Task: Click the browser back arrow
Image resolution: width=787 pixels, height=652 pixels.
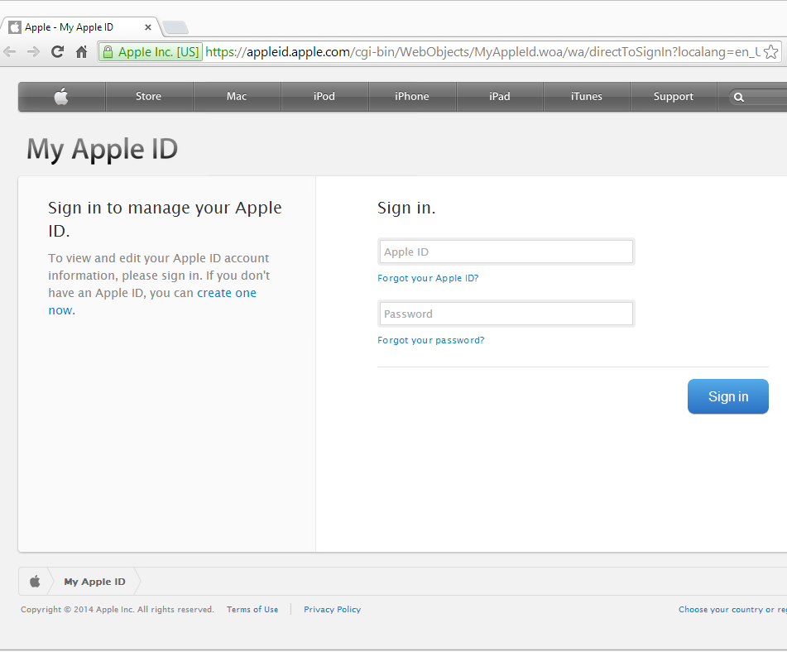Action: pyautogui.click(x=10, y=51)
